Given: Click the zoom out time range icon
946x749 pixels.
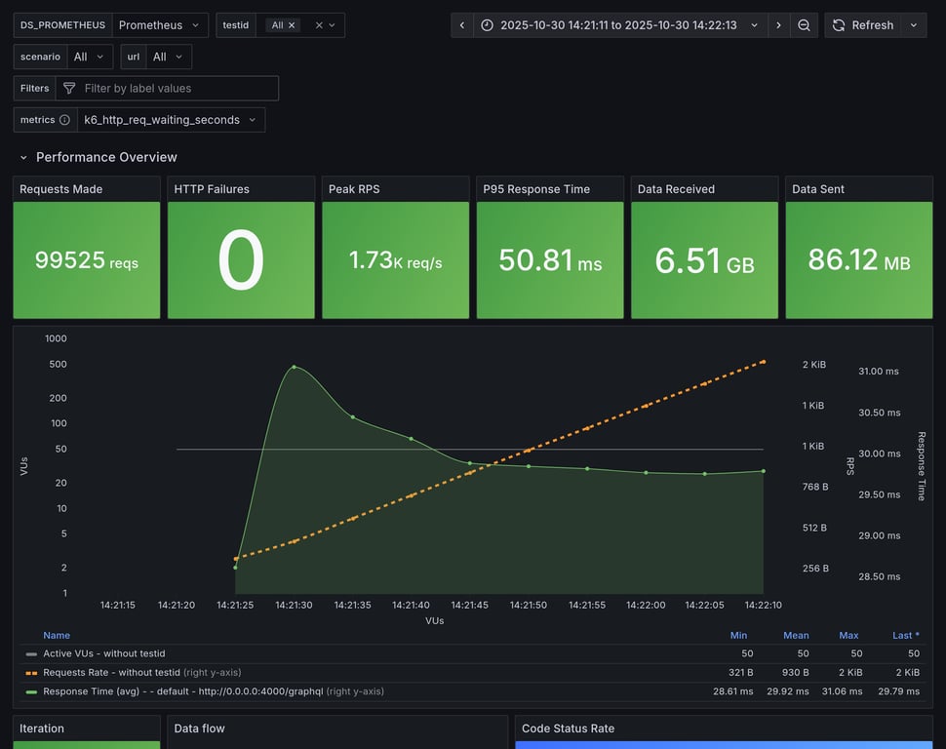Looking at the screenshot, I should (x=804, y=25).
